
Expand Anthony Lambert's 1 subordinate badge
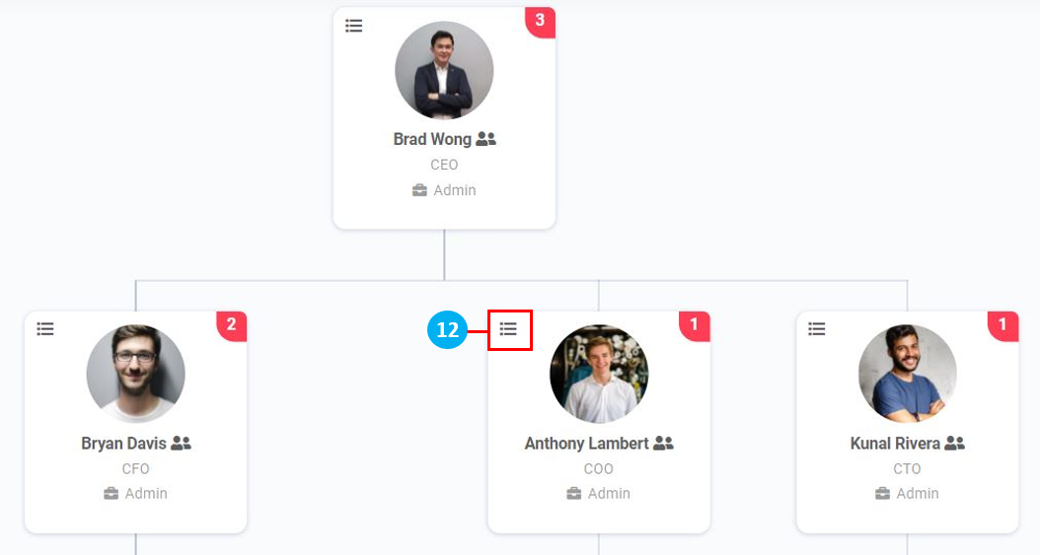[x=694, y=324]
